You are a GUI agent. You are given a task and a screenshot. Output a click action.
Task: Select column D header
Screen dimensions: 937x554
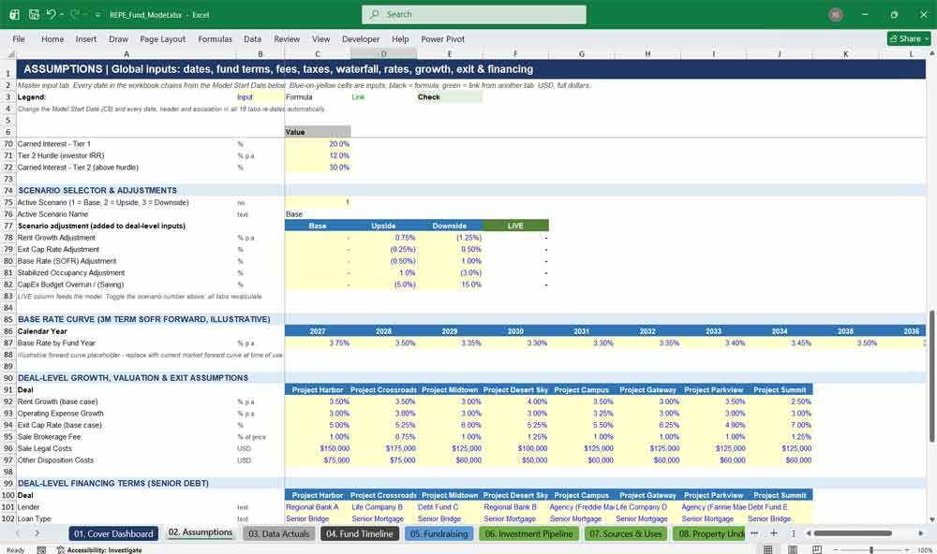point(383,53)
